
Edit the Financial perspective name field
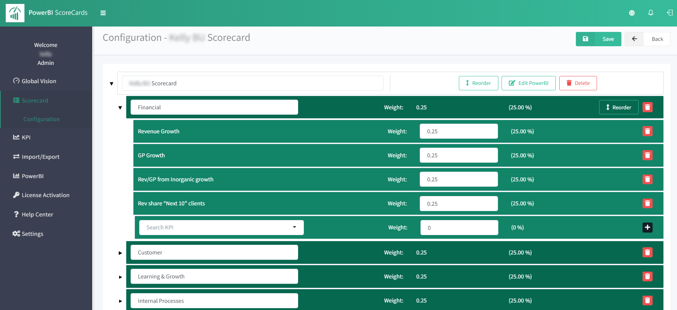(x=214, y=107)
